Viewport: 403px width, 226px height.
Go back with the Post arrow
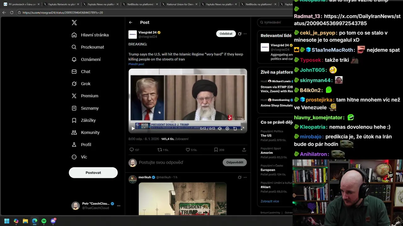131,22
